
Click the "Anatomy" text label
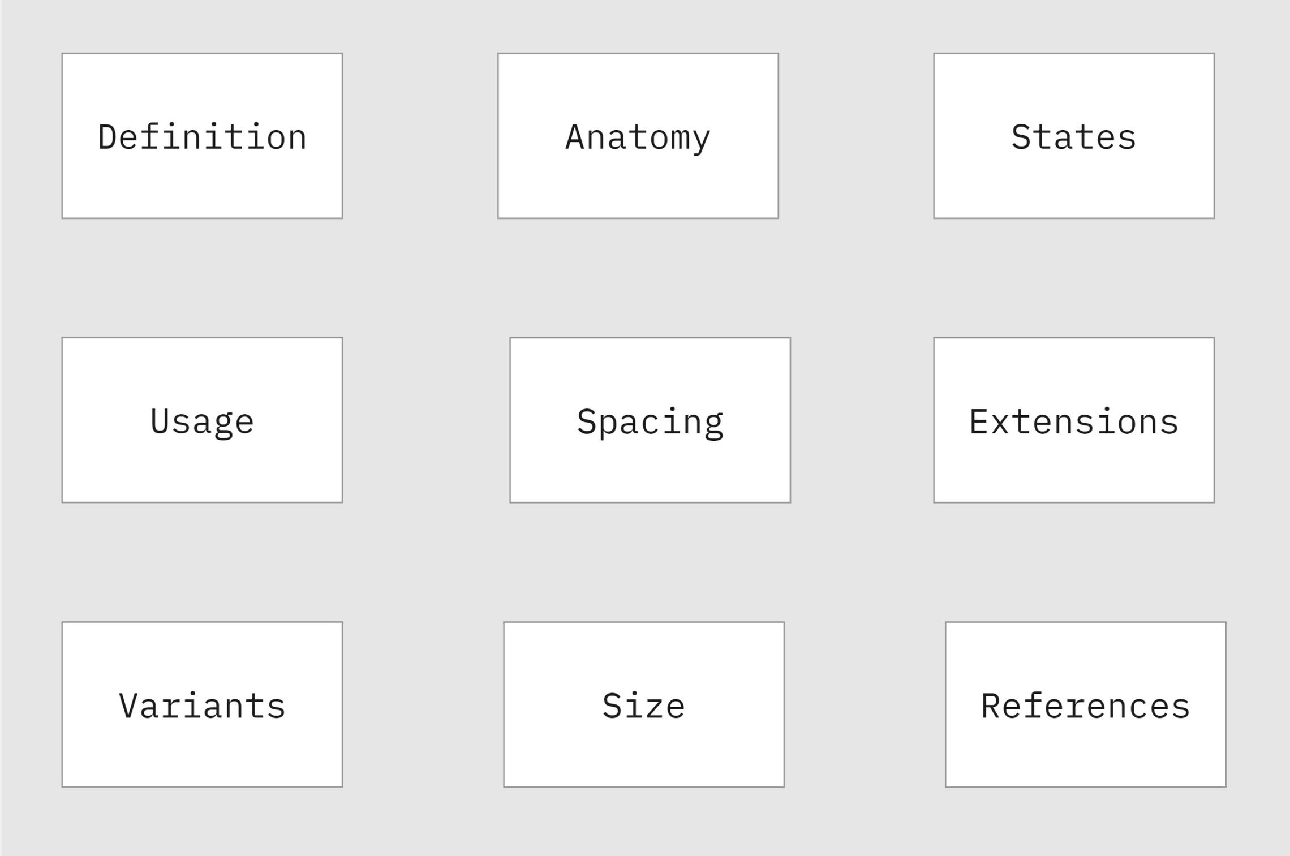(638, 137)
